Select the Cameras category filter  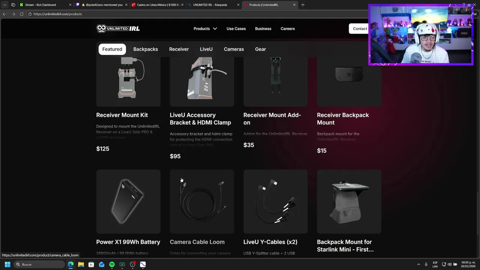pyautogui.click(x=234, y=49)
